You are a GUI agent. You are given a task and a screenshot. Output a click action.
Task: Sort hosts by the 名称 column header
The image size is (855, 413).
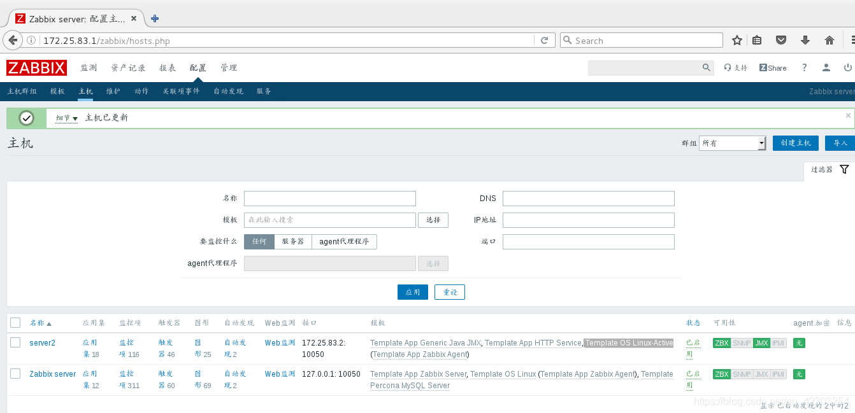(40, 323)
